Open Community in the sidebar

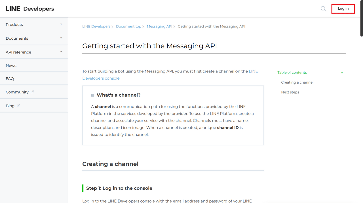tap(17, 92)
